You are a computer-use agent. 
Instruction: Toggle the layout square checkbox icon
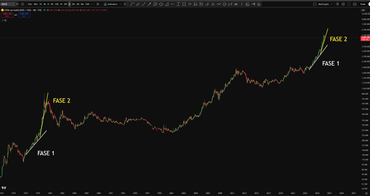(314, 4)
